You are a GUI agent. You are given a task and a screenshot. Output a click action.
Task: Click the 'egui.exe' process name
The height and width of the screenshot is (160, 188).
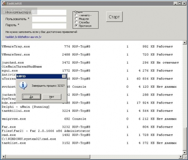click(10, 70)
